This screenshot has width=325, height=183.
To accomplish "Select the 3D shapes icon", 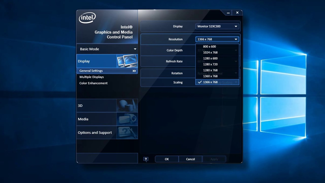I will point(127,105).
